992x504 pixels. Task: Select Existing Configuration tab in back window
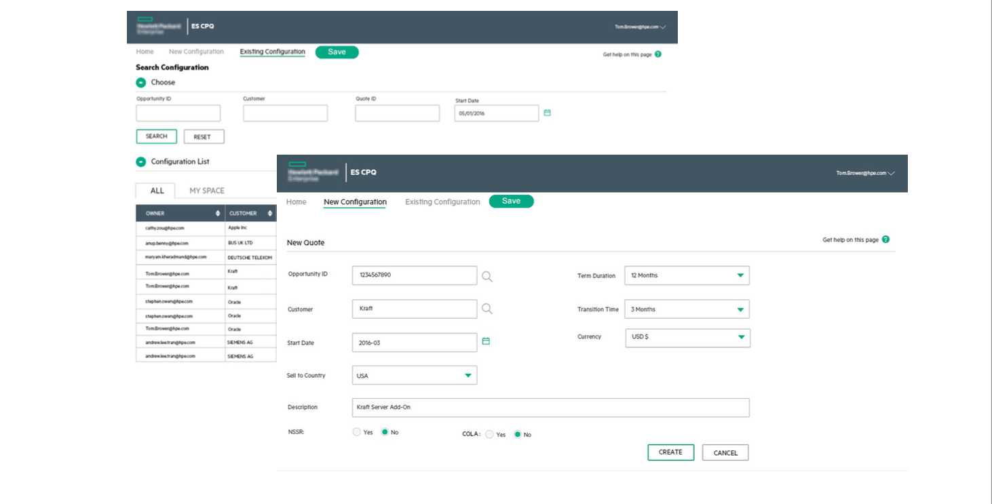point(272,52)
